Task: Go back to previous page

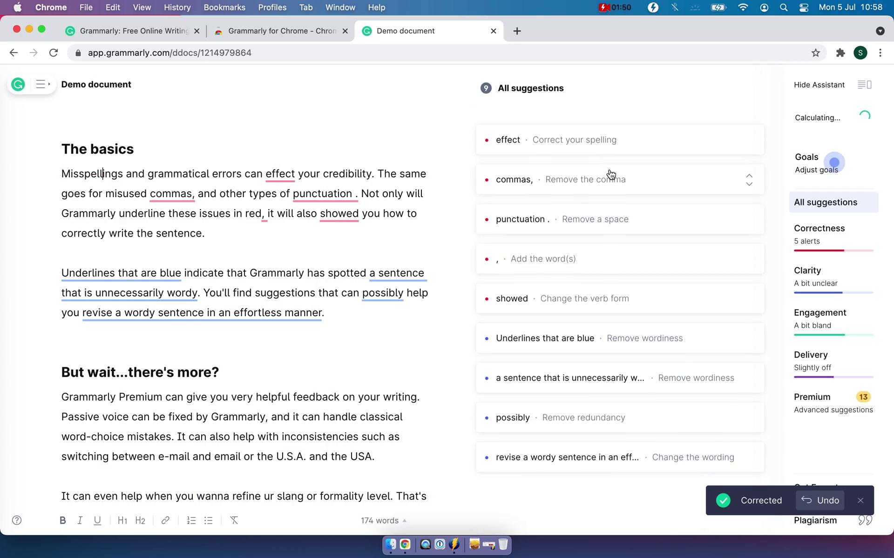Action: (14, 53)
